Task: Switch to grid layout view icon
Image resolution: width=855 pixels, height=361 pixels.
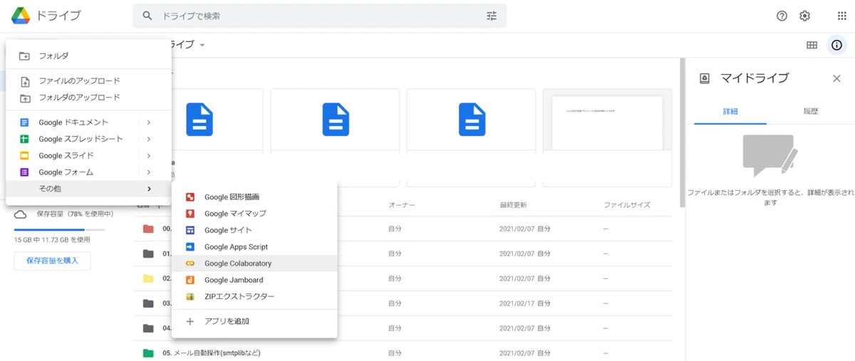Action: (812, 45)
